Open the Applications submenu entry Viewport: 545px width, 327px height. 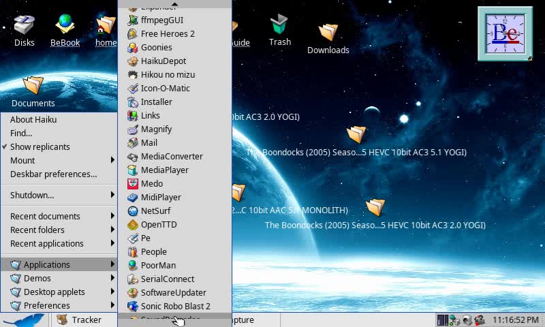(x=59, y=264)
